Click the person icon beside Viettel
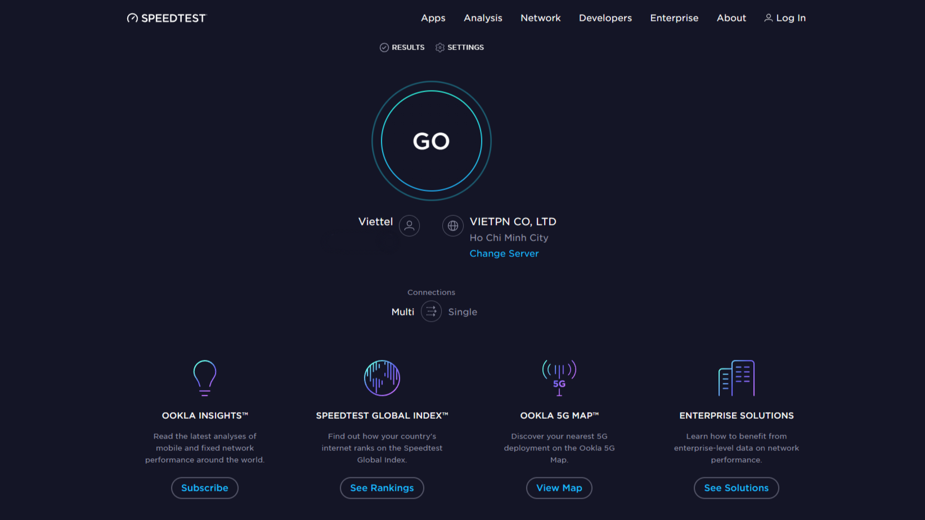 (410, 225)
